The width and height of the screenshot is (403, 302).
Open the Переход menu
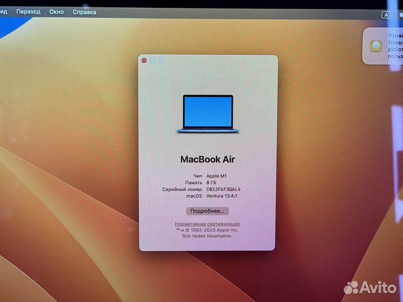pyautogui.click(x=29, y=12)
